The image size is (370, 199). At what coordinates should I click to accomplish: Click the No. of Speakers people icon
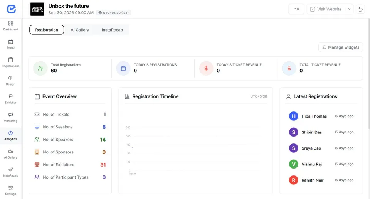pos(37,140)
